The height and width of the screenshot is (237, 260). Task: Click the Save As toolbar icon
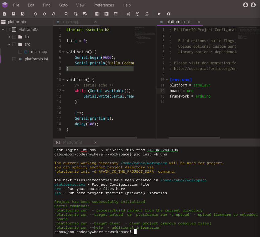pyautogui.click(x=23, y=14)
